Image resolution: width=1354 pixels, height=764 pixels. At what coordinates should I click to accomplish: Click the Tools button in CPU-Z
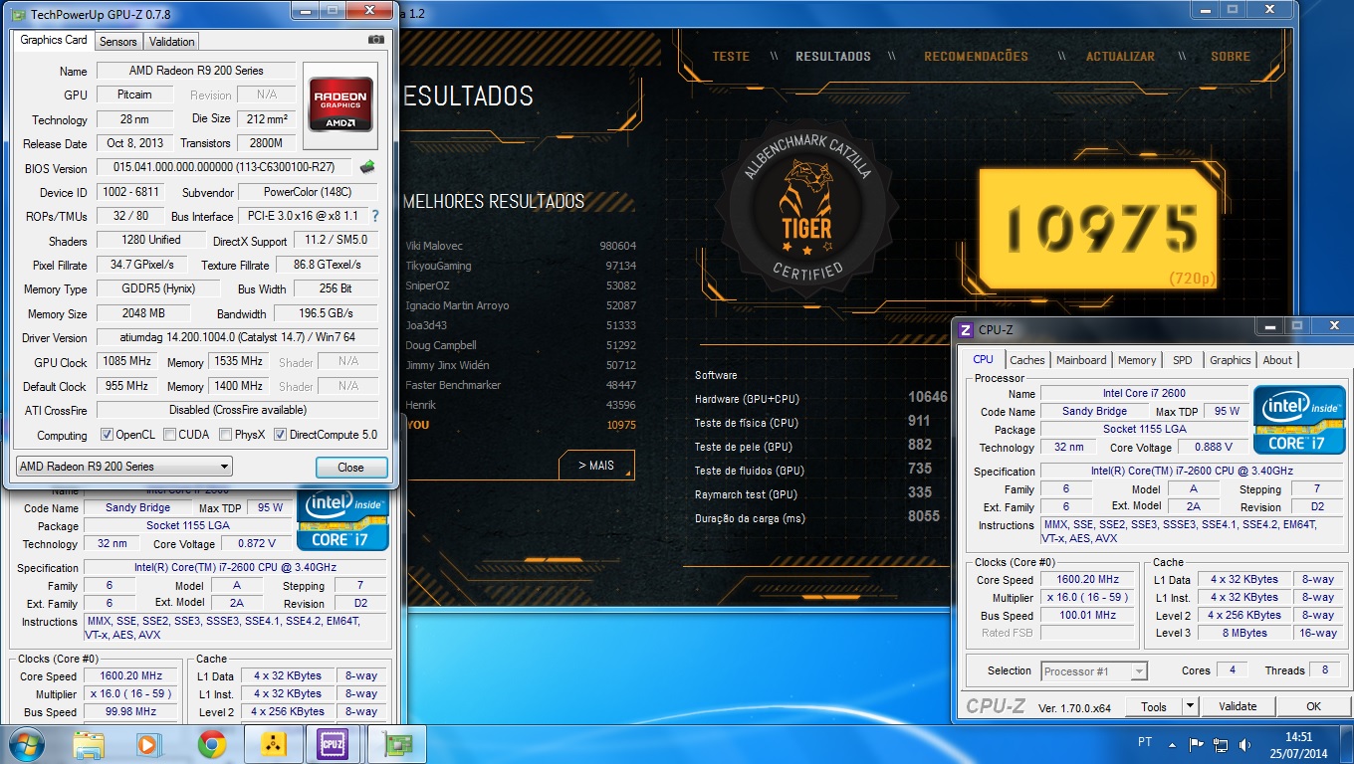click(x=1153, y=706)
